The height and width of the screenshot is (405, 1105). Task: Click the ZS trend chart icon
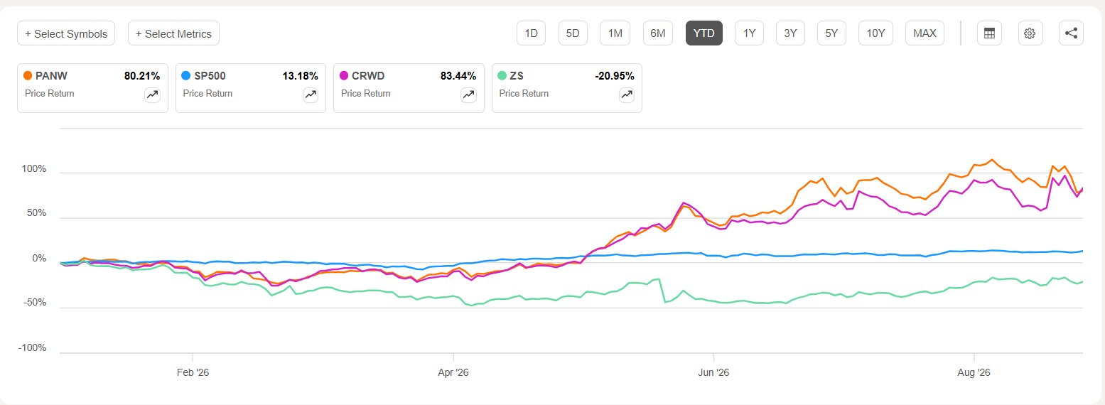coord(627,94)
